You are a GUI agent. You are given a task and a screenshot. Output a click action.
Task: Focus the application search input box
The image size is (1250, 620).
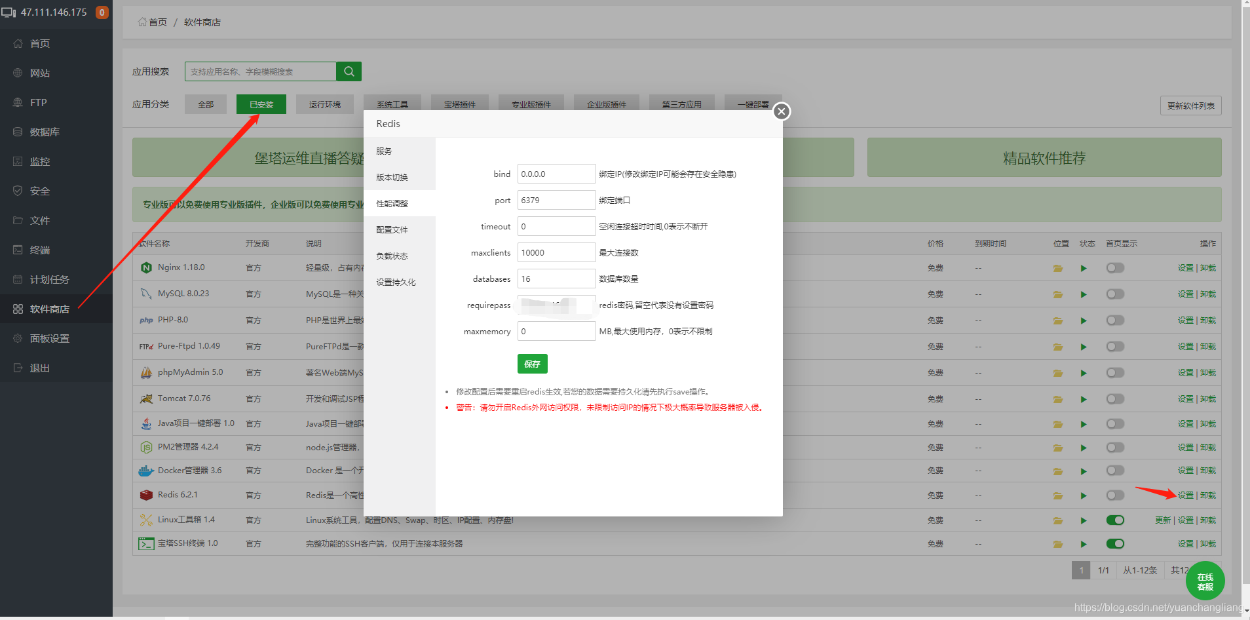point(261,71)
